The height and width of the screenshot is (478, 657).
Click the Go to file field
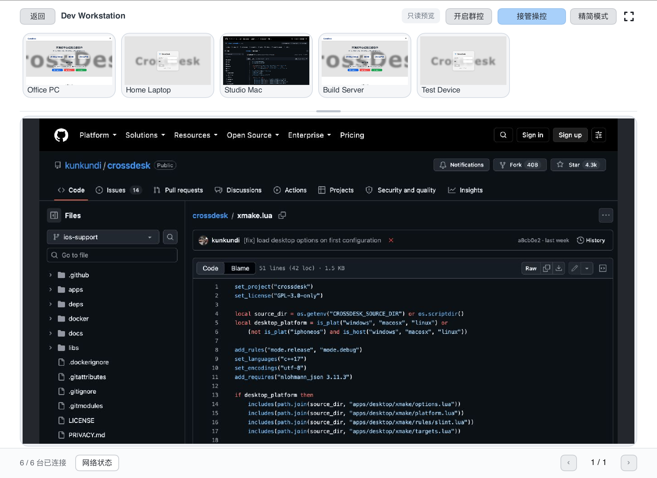(112, 255)
